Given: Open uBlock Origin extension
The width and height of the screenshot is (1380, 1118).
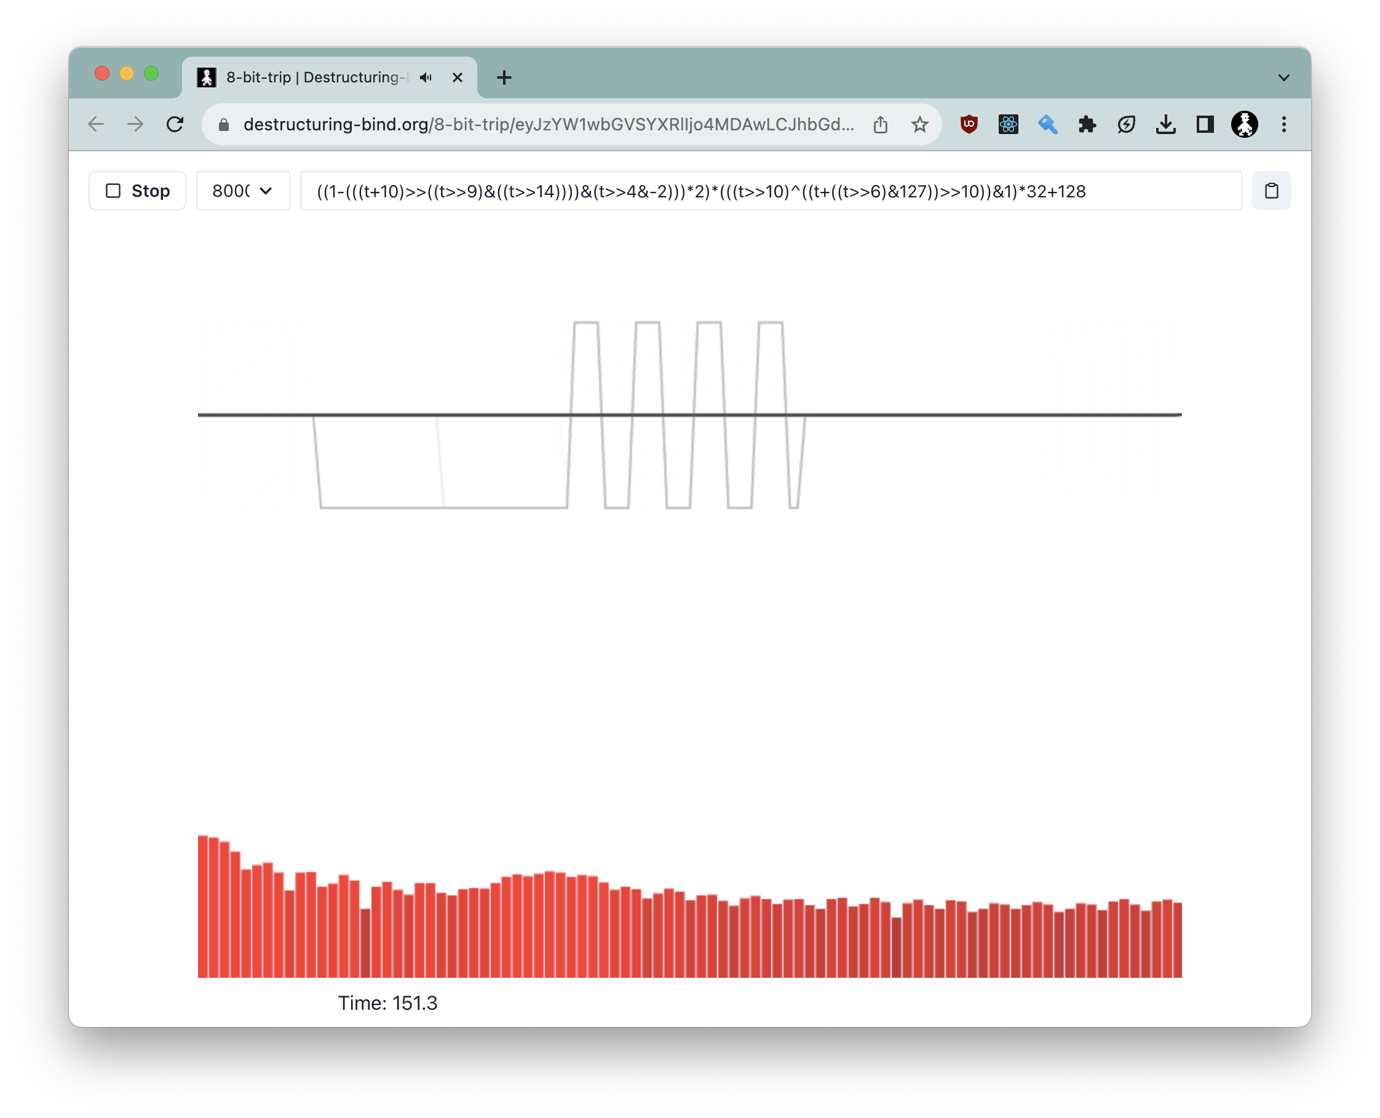Looking at the screenshot, I should (x=969, y=124).
